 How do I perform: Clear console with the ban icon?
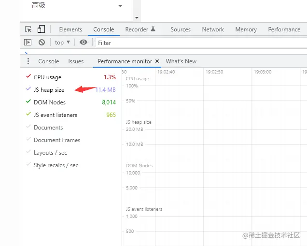tap(42, 42)
